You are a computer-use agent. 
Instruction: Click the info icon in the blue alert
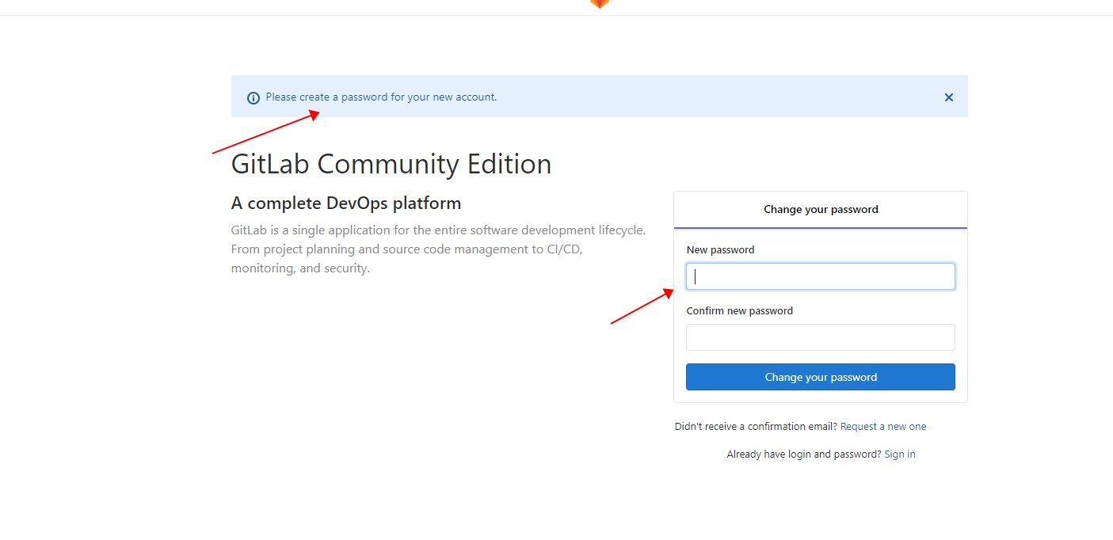[x=253, y=98]
